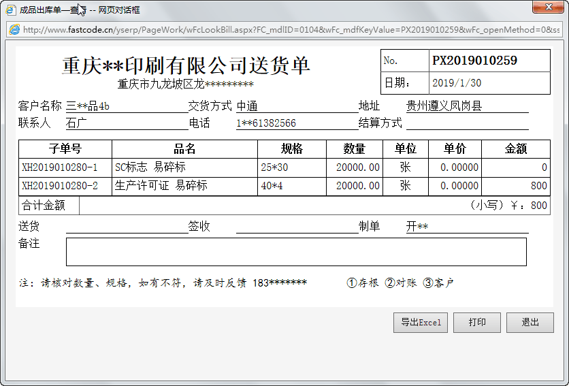
Task: Click unit price 0.00000 in 生产许可证 row
Action: tap(459, 186)
